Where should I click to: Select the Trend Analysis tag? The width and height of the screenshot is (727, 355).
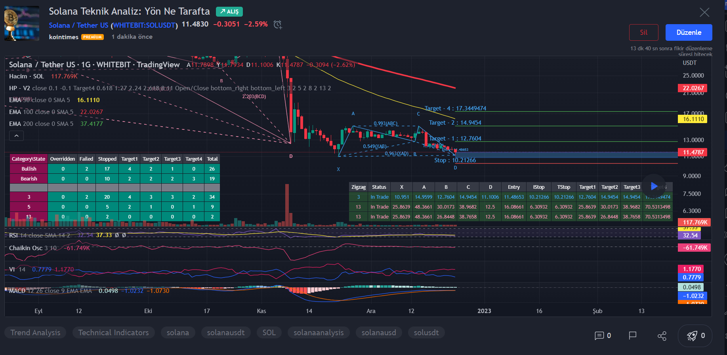pos(35,332)
